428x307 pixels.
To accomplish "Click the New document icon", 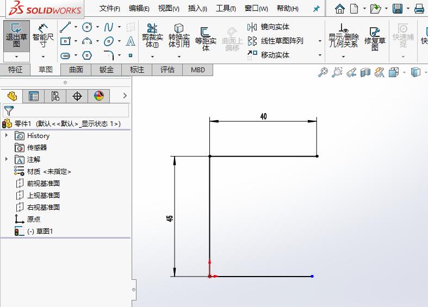I will (x=354, y=9).
